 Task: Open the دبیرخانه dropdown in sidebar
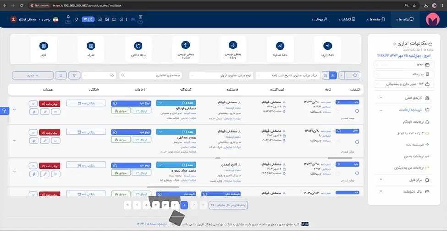pyautogui.click(x=403, y=75)
